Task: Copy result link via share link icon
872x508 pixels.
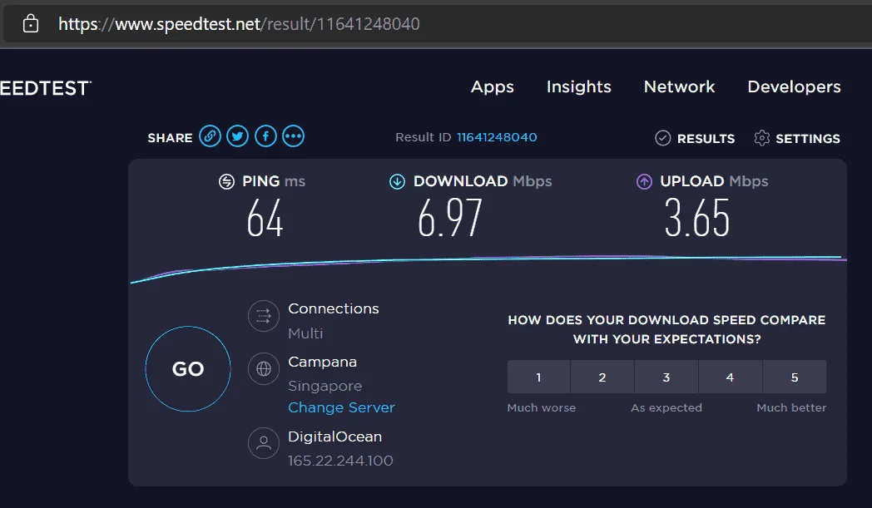Action: (211, 136)
